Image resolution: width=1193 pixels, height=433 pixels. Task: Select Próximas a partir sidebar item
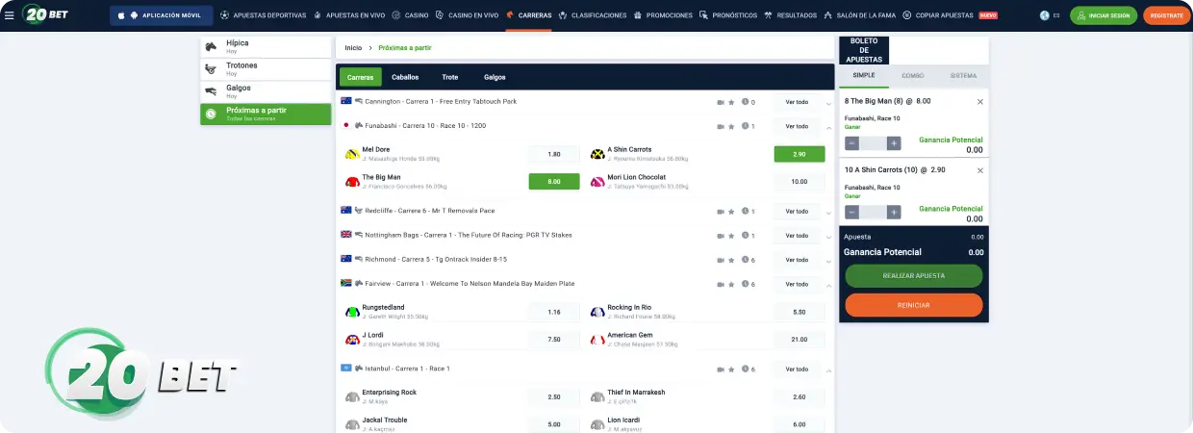266,114
